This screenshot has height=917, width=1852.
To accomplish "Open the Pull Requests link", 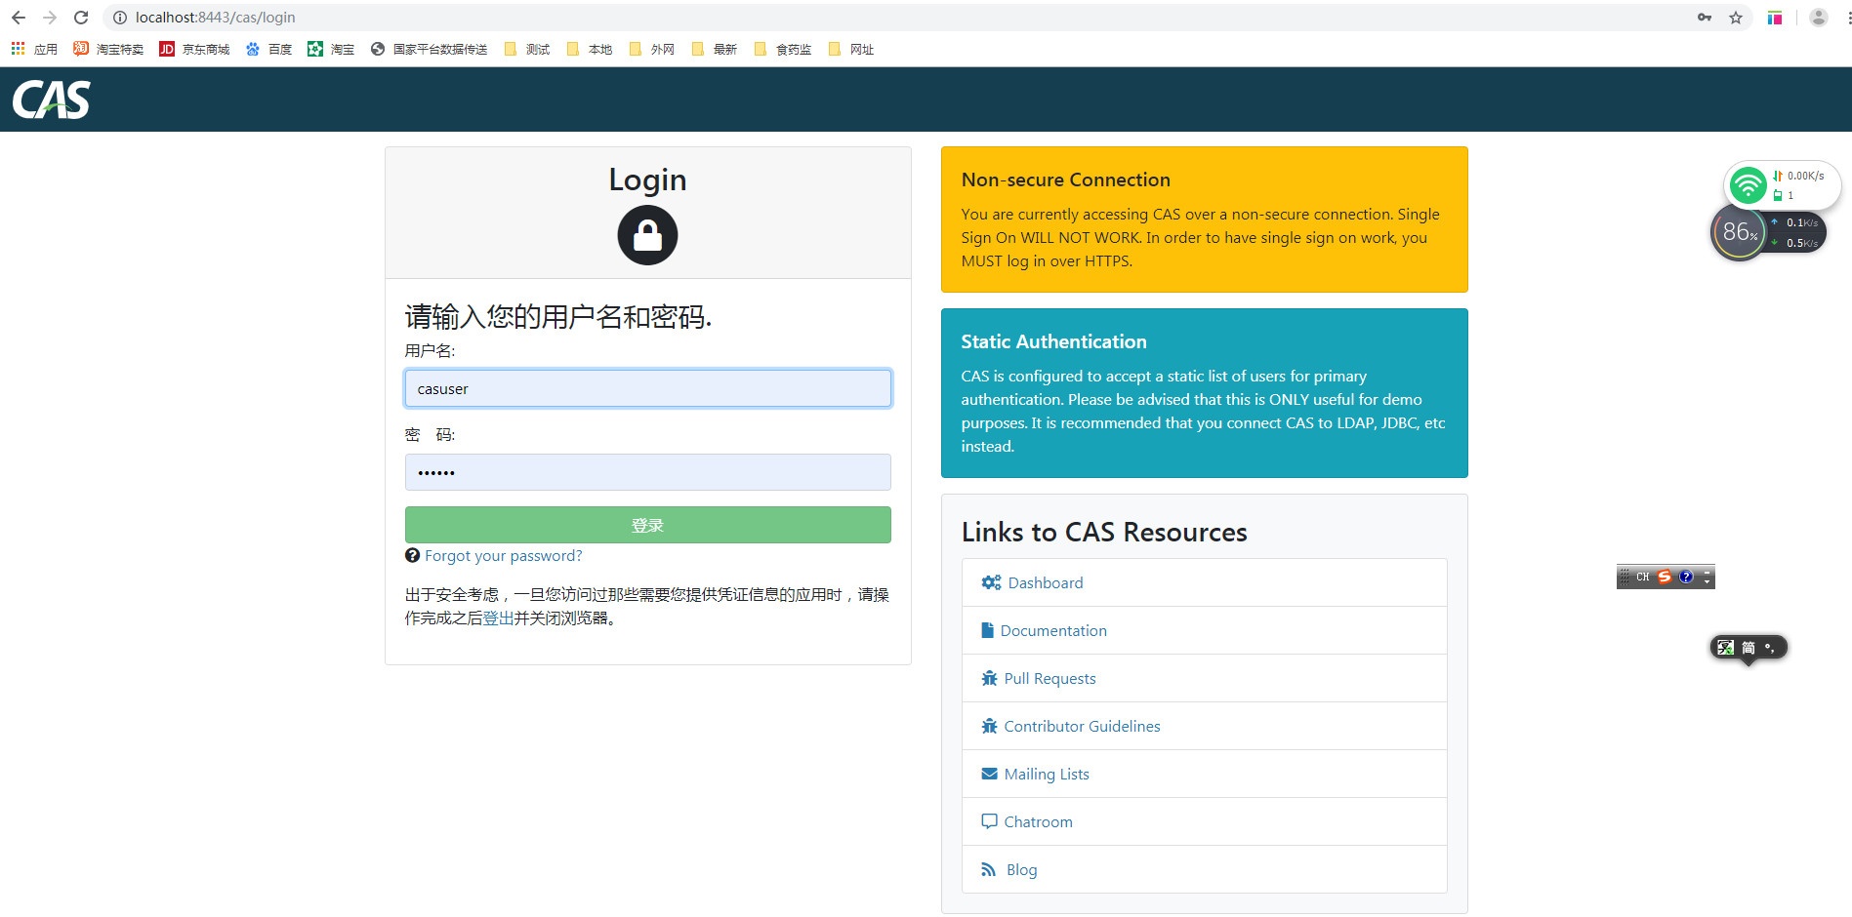I will pyautogui.click(x=1049, y=678).
